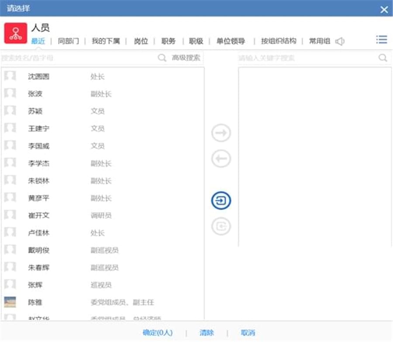Select person 沈圆圆 from the list

pyautogui.click(x=39, y=77)
